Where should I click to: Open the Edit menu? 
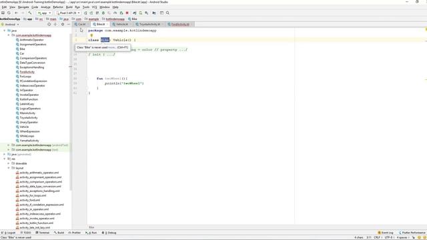pos(4,7)
